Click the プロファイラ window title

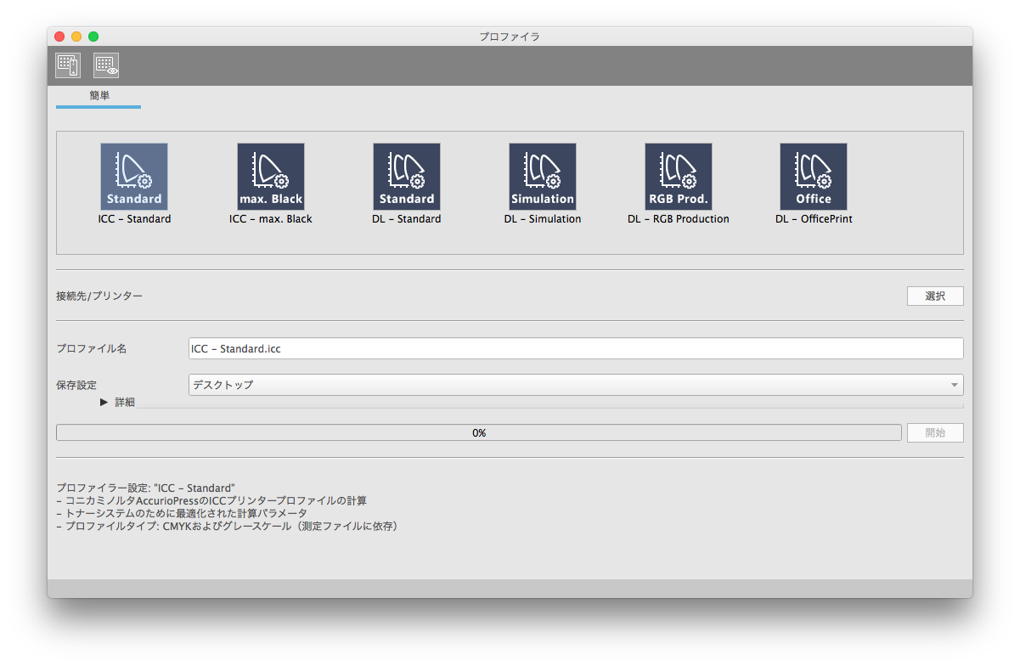pos(510,37)
